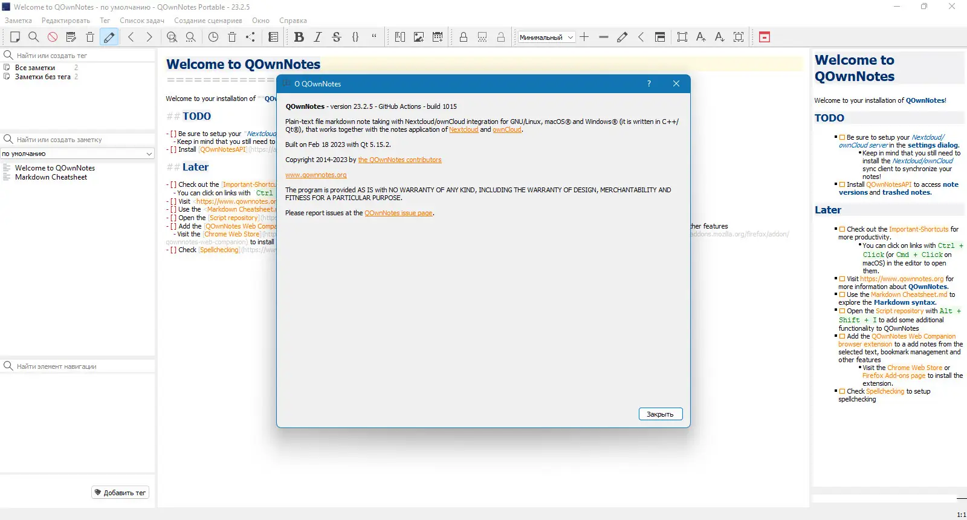Focus the 'Найти или создать тег' field
The height and width of the screenshot is (520, 967).
coord(83,56)
